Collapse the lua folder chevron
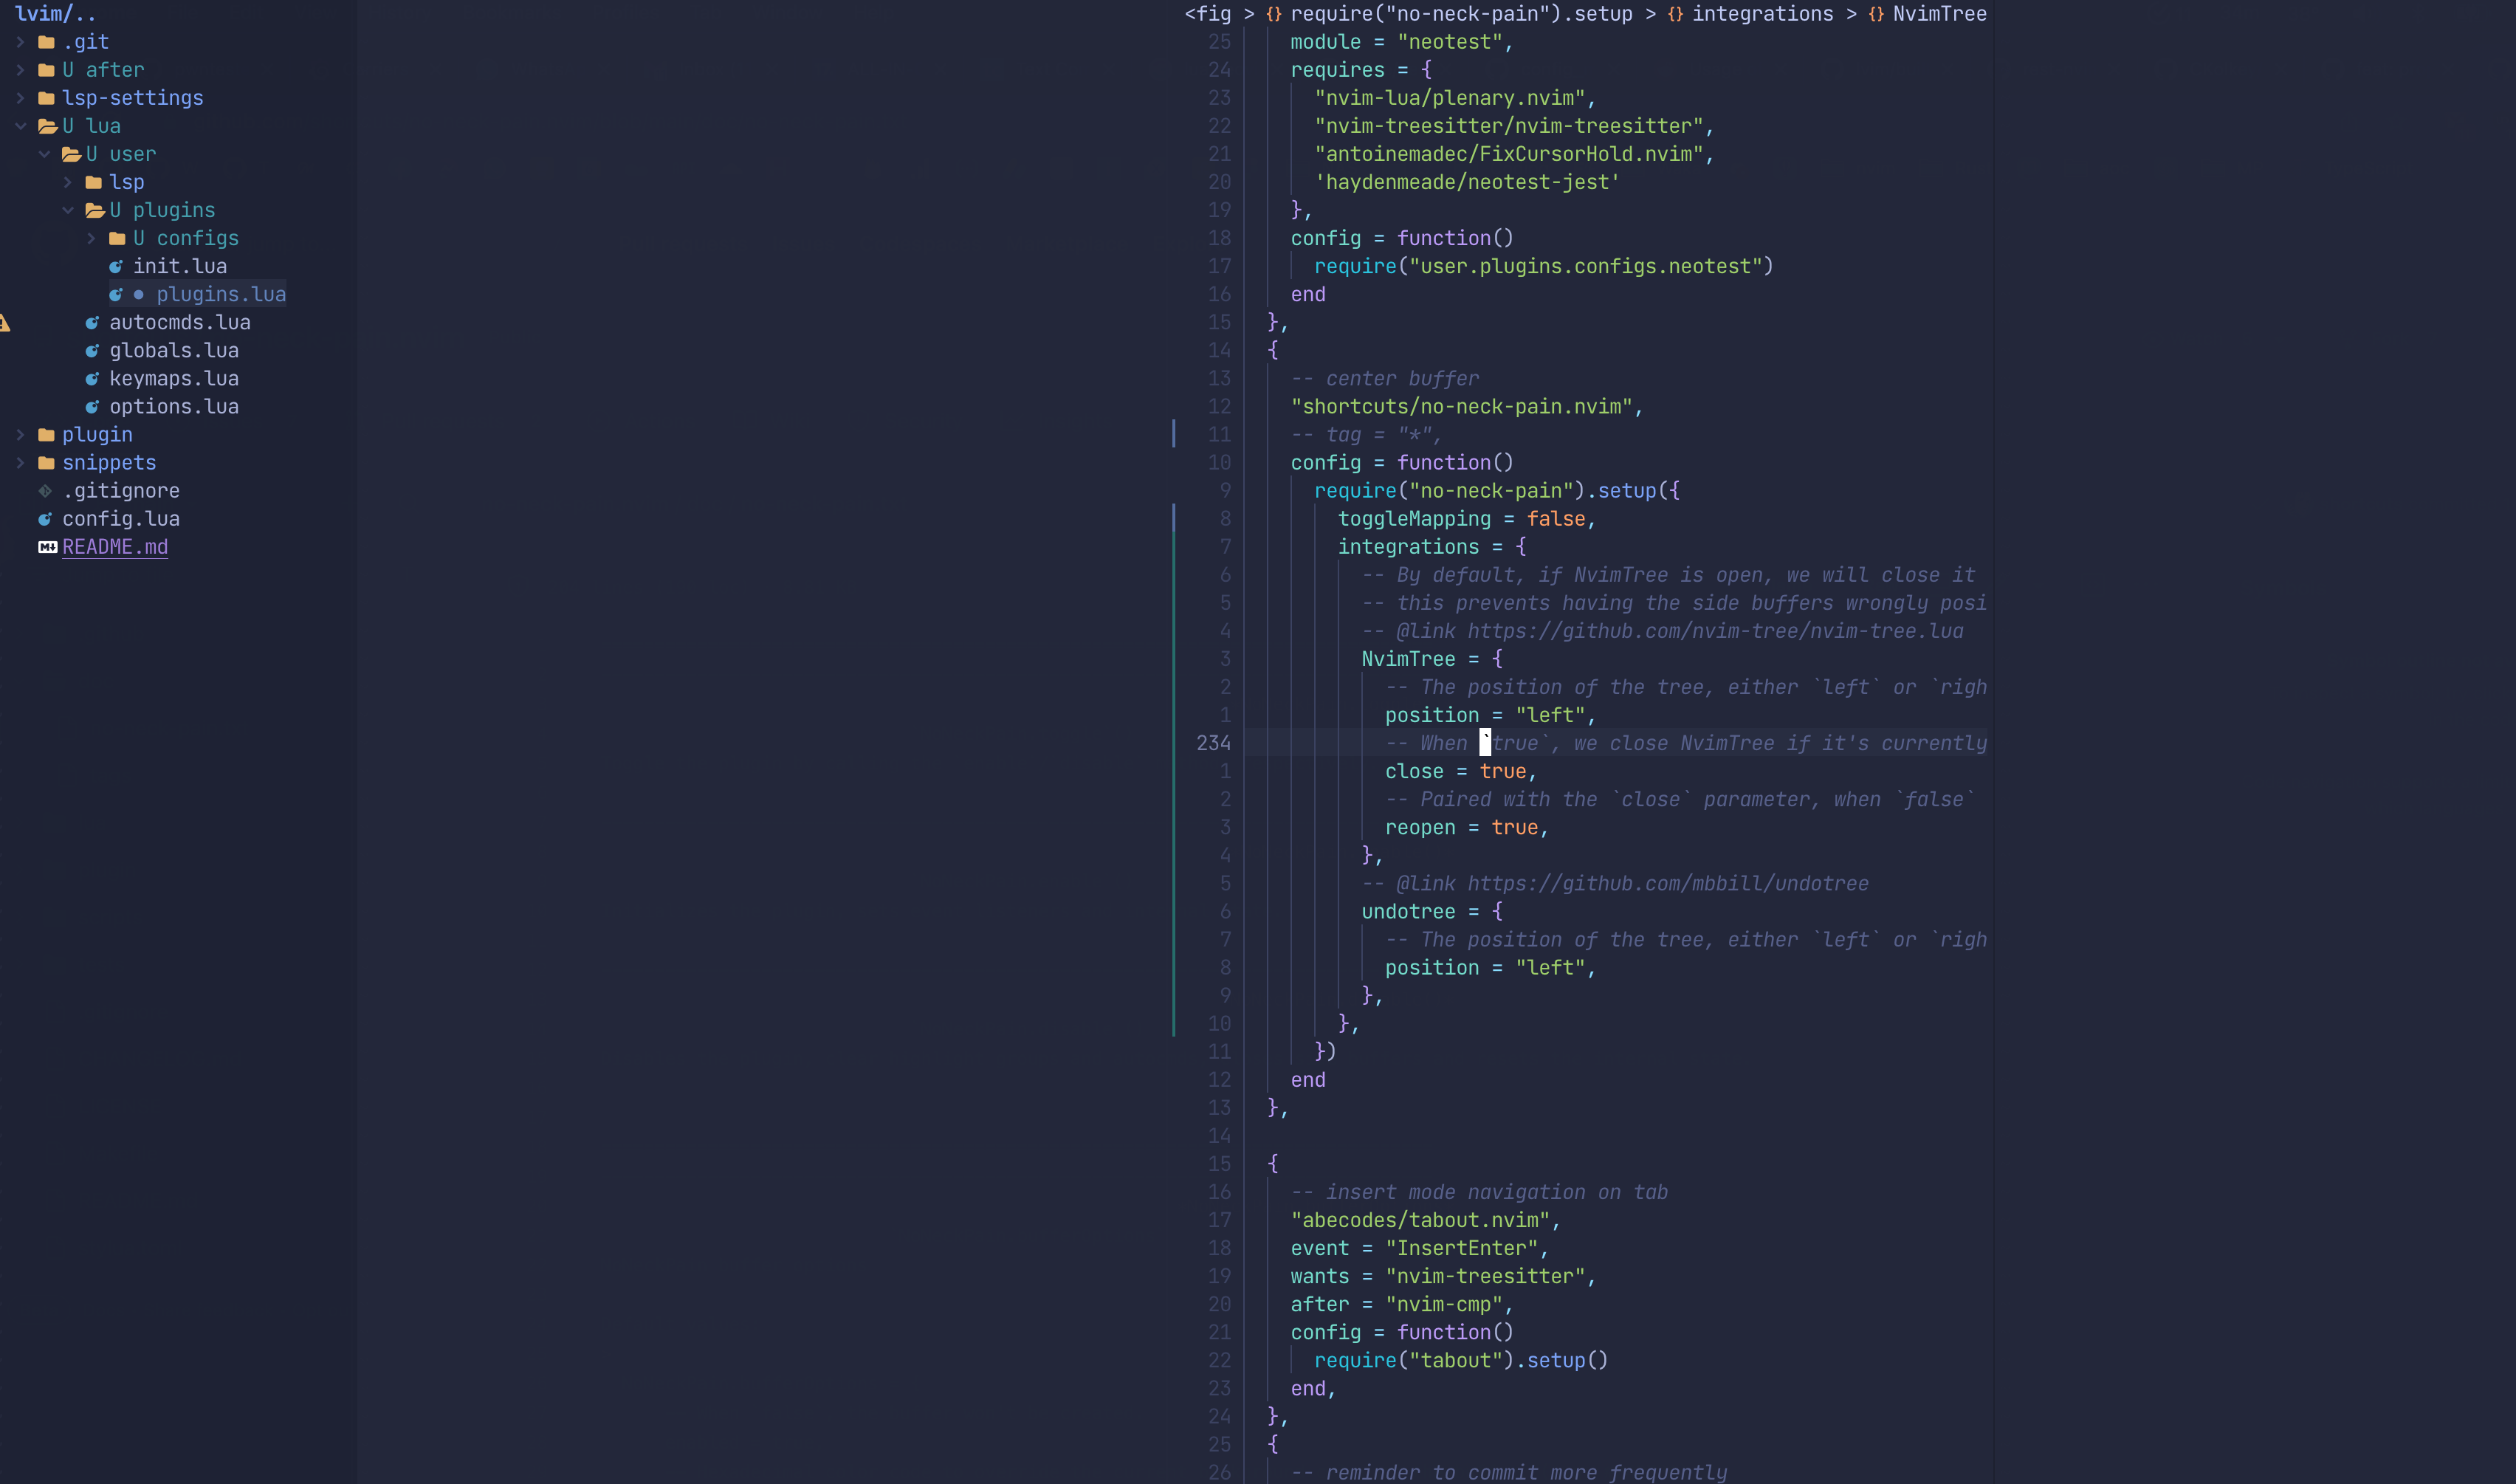Viewport: 2516px width, 1484px height. pyautogui.click(x=20, y=126)
